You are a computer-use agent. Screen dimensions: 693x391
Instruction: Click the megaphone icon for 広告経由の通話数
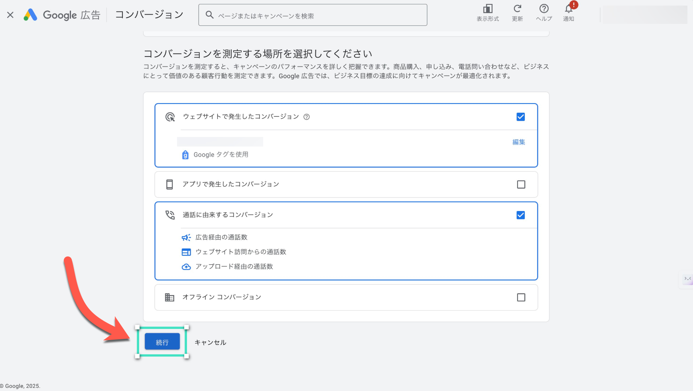pyautogui.click(x=186, y=237)
